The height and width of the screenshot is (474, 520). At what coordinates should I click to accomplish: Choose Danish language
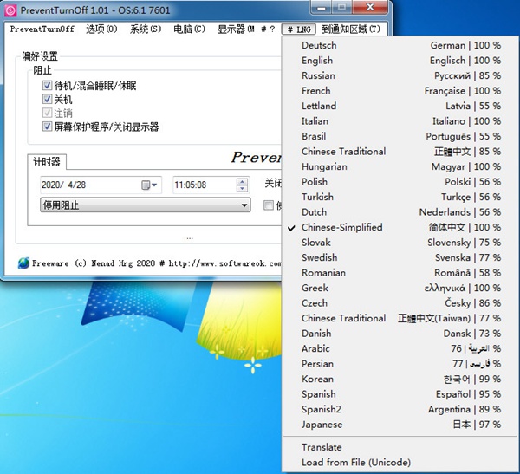pos(401,334)
